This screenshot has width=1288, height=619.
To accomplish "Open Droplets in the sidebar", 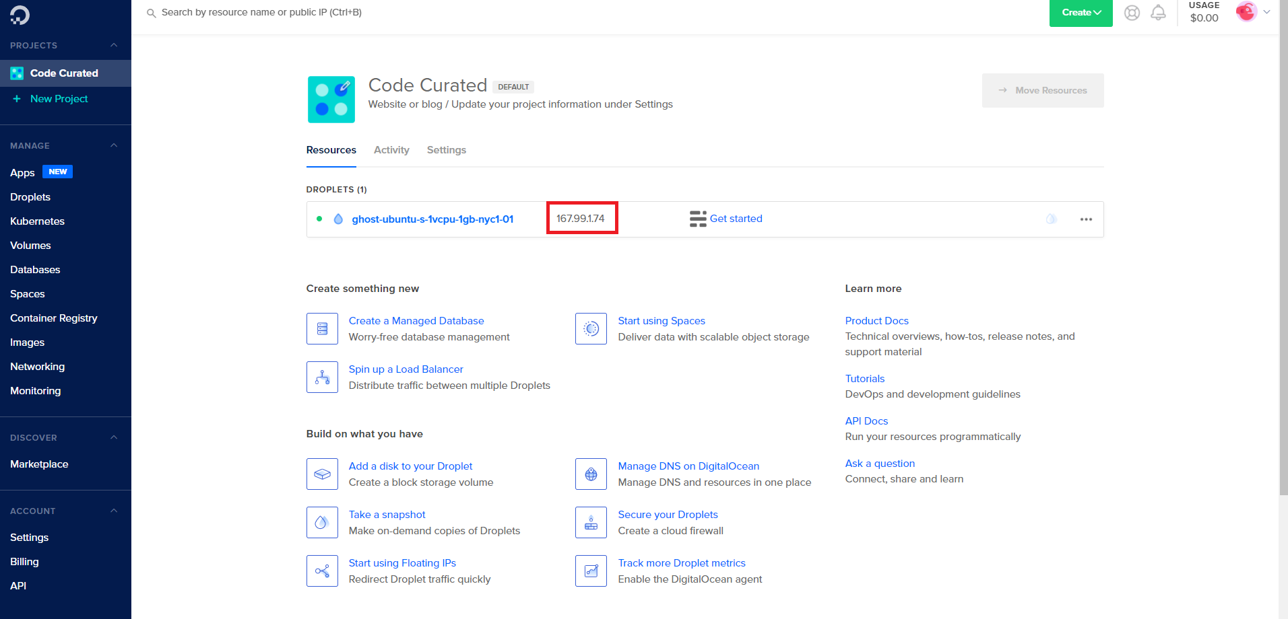I will click(x=30, y=197).
